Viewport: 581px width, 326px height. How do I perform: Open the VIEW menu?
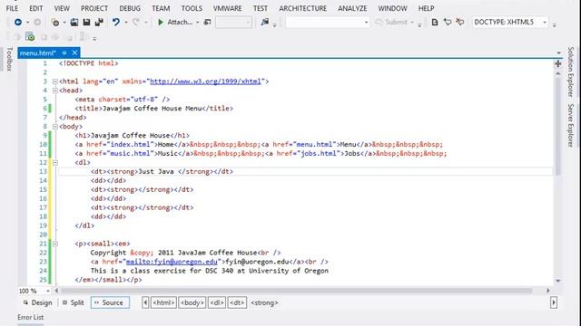(x=62, y=8)
